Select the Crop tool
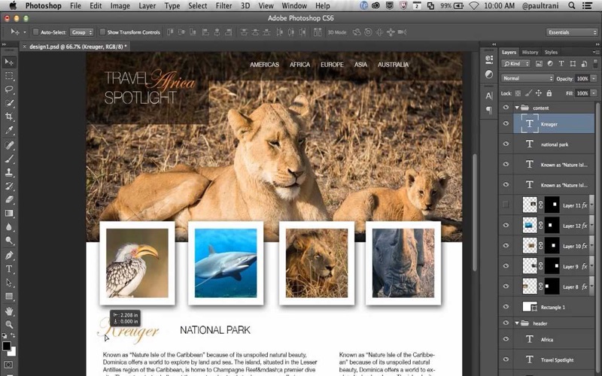Viewport: 602px width, 376px height. [x=9, y=117]
